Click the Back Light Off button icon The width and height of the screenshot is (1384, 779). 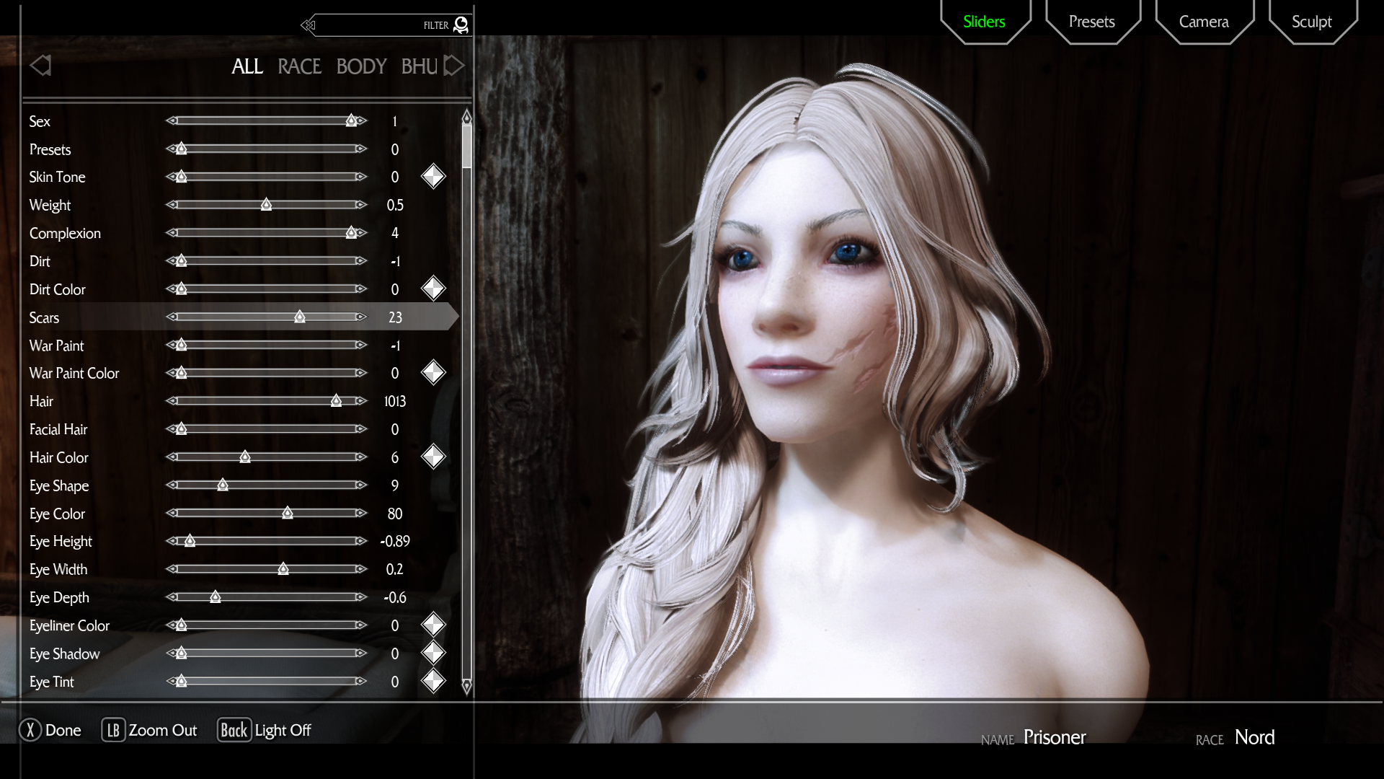pos(234,730)
